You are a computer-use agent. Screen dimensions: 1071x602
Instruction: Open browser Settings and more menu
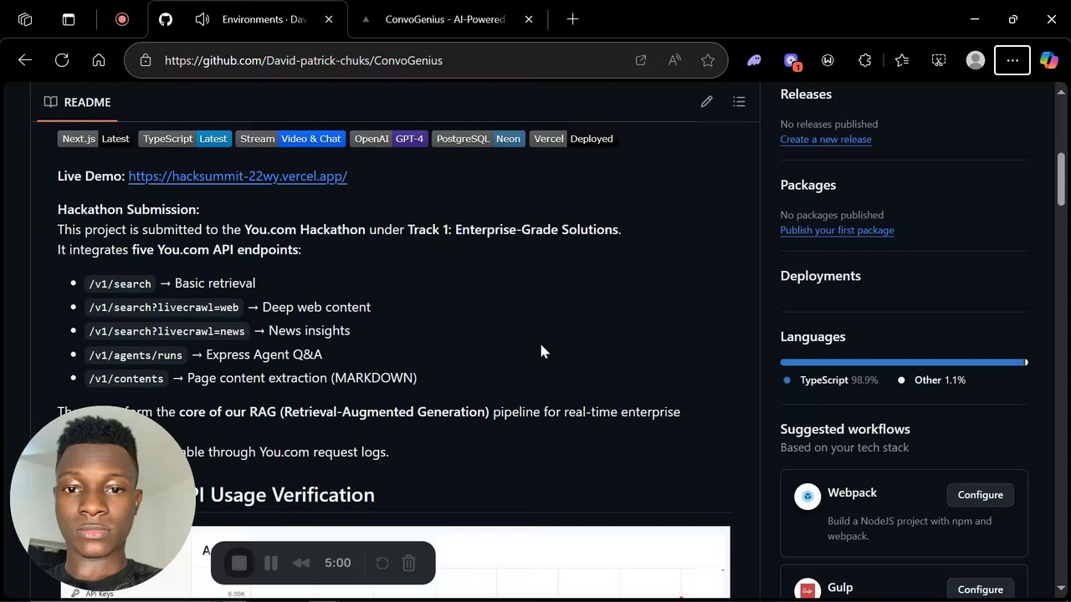(x=1012, y=60)
